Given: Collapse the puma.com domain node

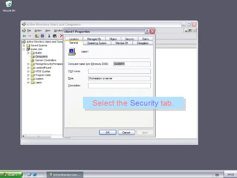Looking at the screenshot, I should (24, 49).
